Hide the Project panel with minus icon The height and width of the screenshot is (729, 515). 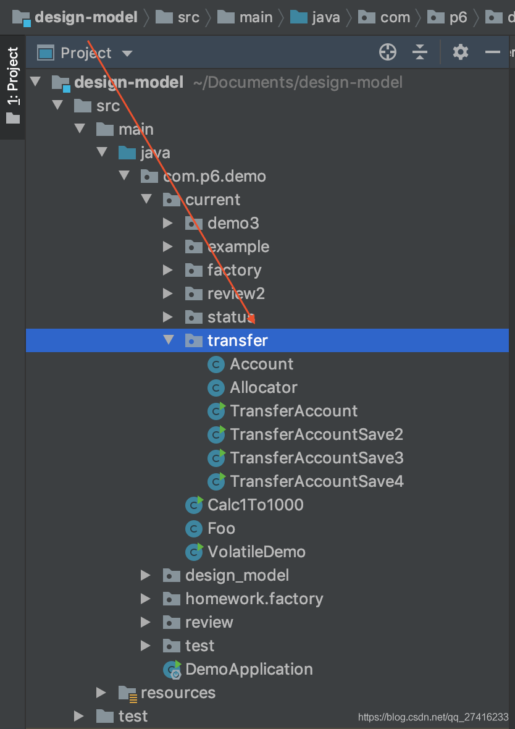tap(492, 52)
